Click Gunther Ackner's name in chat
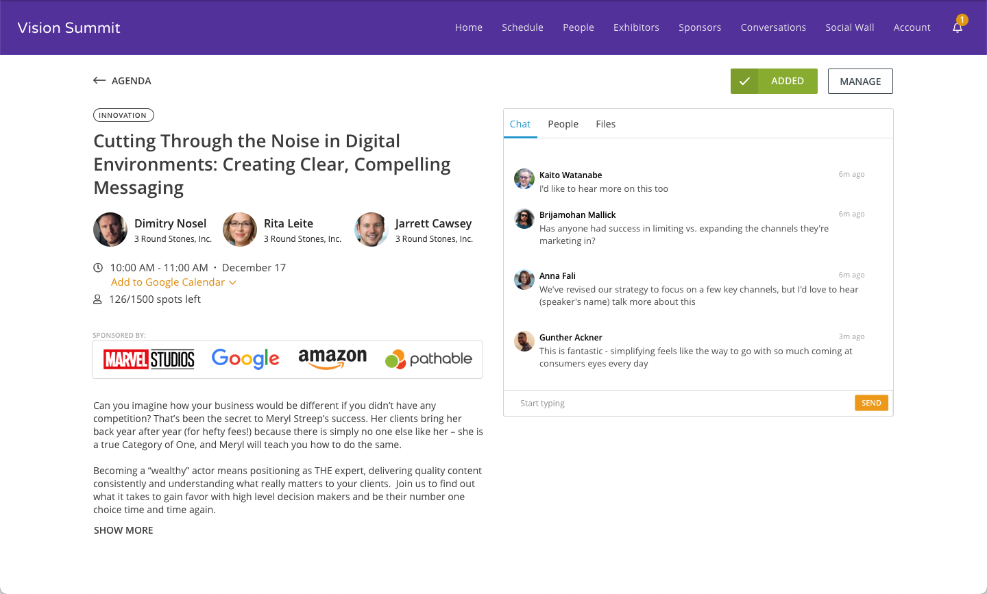 click(x=570, y=337)
